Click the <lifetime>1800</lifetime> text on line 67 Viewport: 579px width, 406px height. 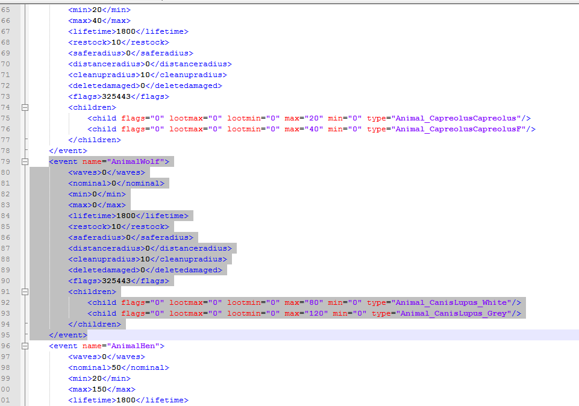click(128, 32)
